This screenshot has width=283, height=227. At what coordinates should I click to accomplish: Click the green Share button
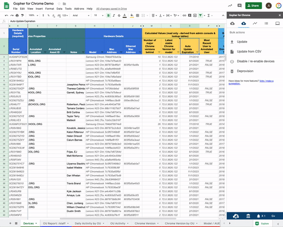pos(253,6)
